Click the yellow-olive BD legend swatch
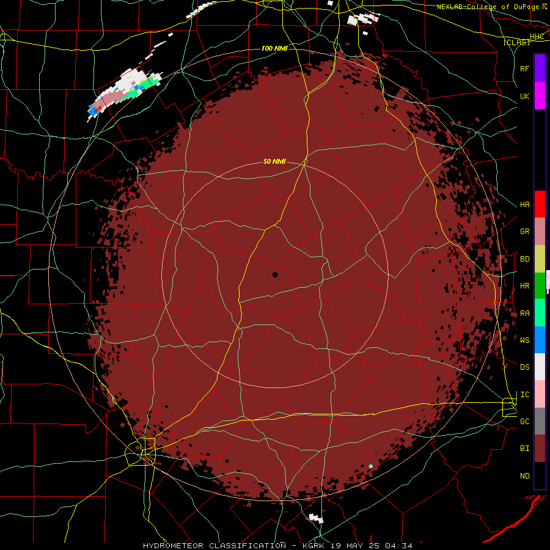Image resolution: width=550 pixels, height=550 pixels. point(540,259)
